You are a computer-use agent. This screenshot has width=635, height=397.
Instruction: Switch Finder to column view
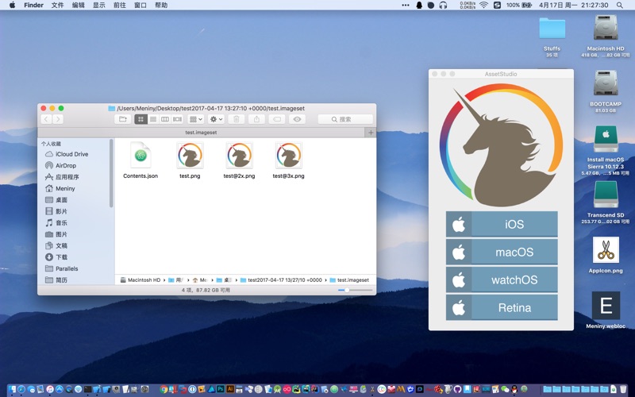165,119
